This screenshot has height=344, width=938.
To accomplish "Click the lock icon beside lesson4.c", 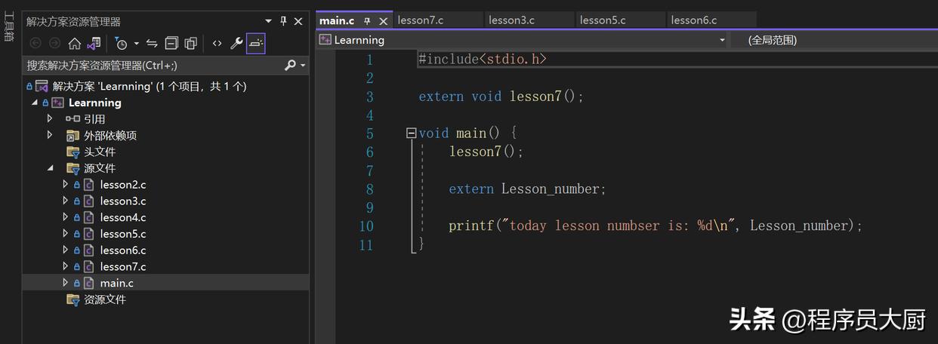I will (76, 217).
